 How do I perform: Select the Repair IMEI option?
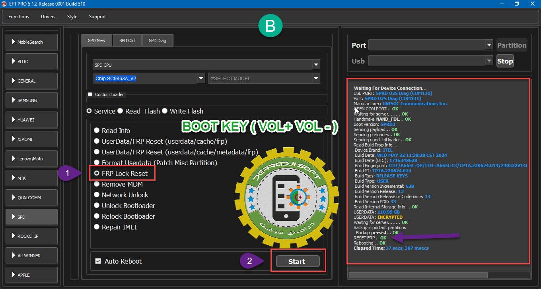click(x=97, y=227)
